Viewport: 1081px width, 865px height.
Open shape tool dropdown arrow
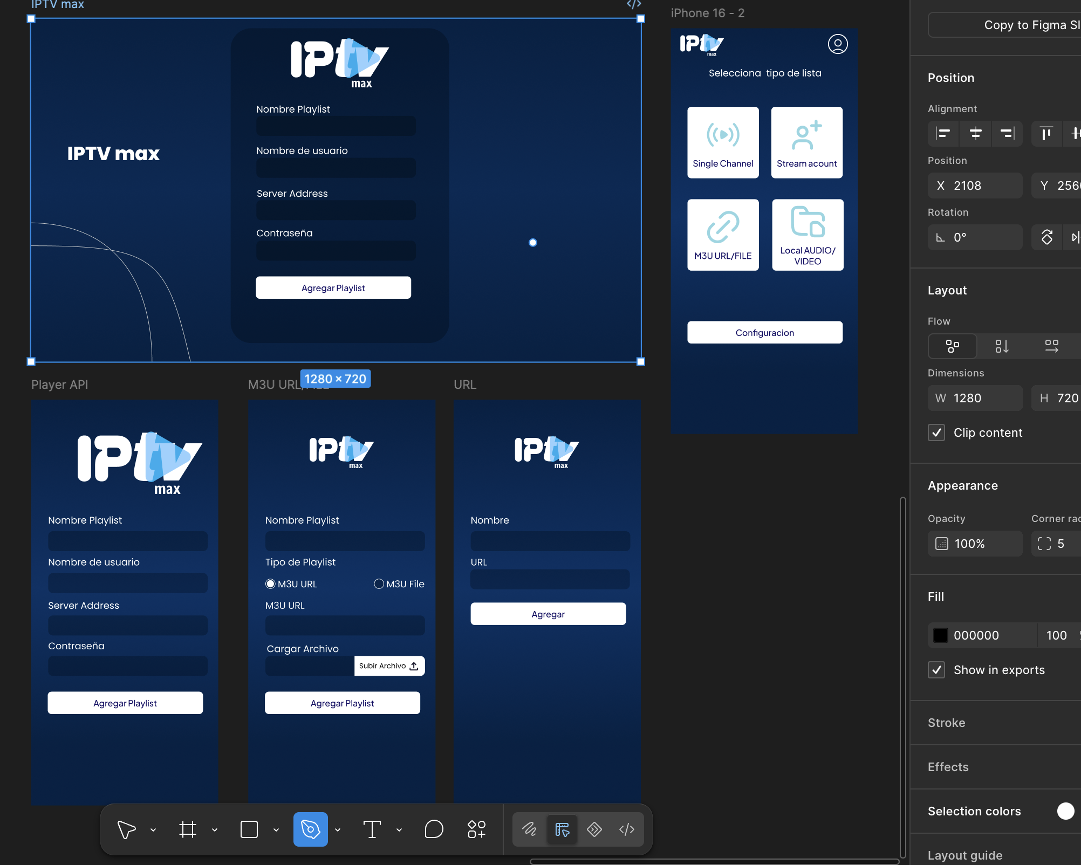pos(276,830)
